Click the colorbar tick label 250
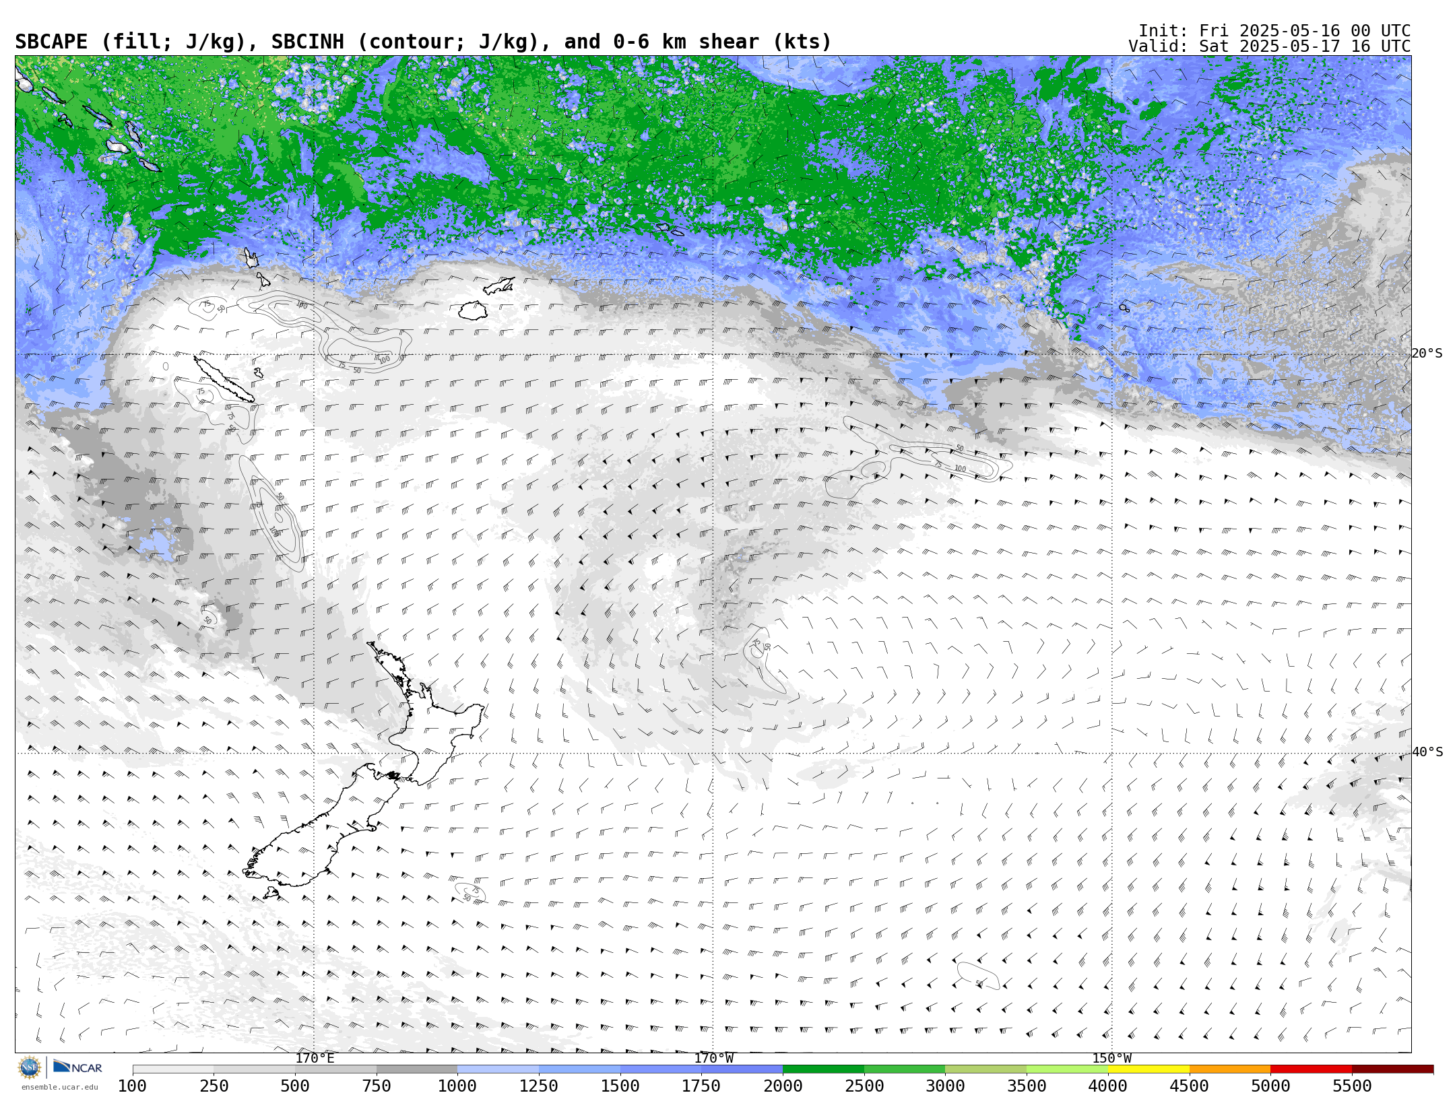The image size is (1455, 1095). [214, 1086]
